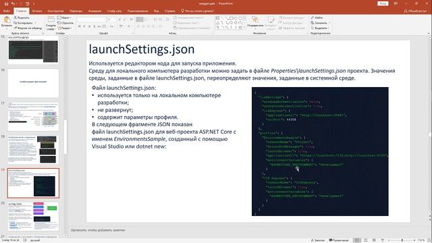Collapse the ribbon with the chevron

click(429, 33)
